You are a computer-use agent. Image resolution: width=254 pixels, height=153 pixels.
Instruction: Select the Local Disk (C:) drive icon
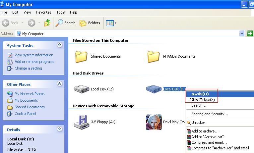tap(82, 89)
